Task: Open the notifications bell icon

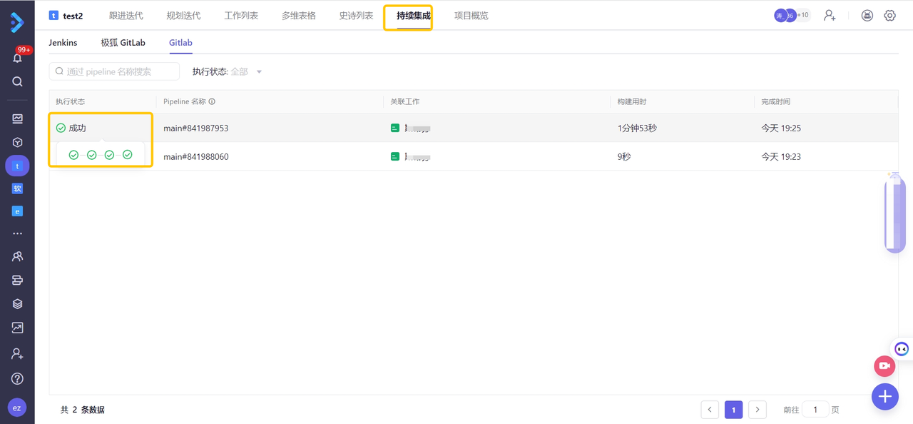Action: click(x=17, y=58)
